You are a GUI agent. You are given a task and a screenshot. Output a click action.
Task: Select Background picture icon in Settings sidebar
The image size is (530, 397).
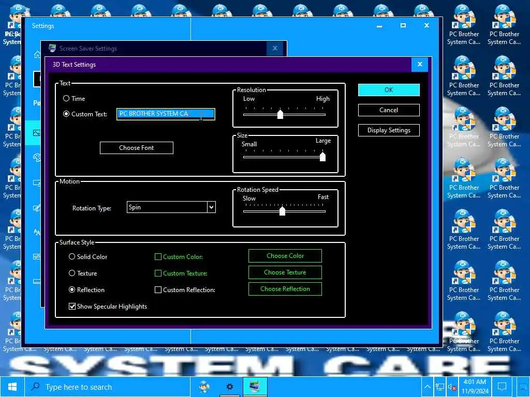[37, 133]
